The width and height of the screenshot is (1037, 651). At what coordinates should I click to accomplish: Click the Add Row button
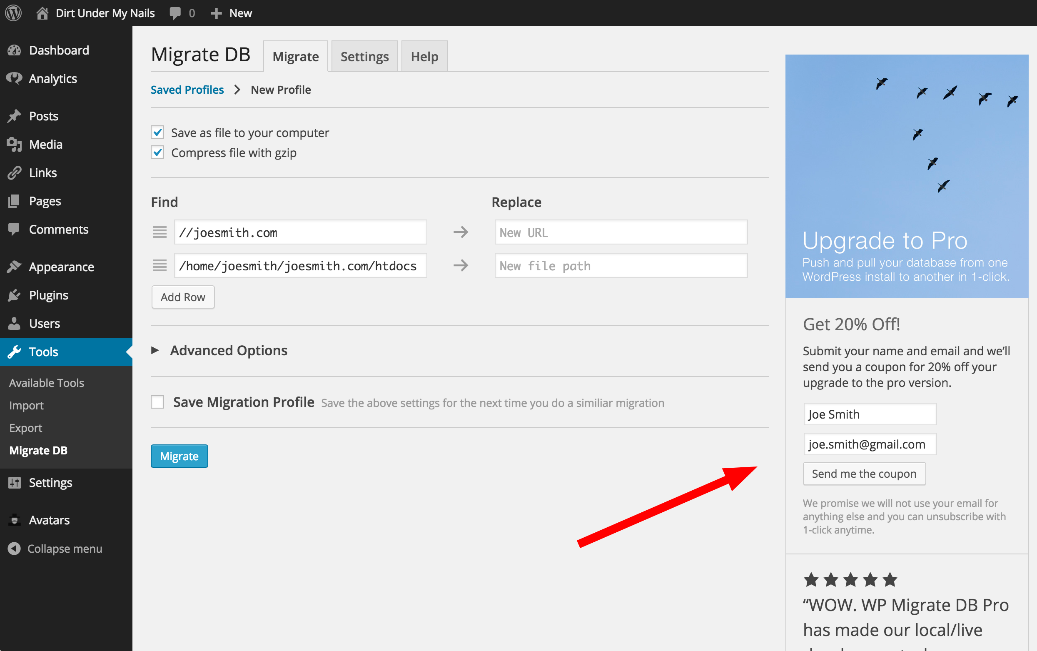[183, 297]
